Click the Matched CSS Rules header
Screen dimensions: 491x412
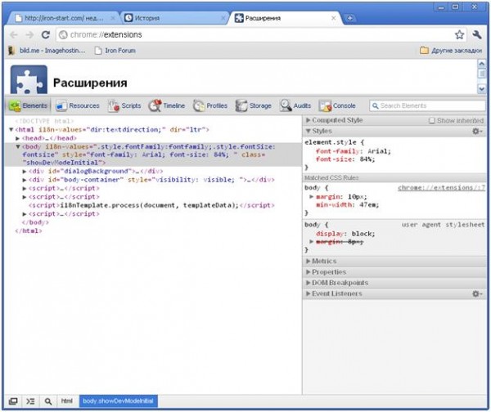(394, 177)
